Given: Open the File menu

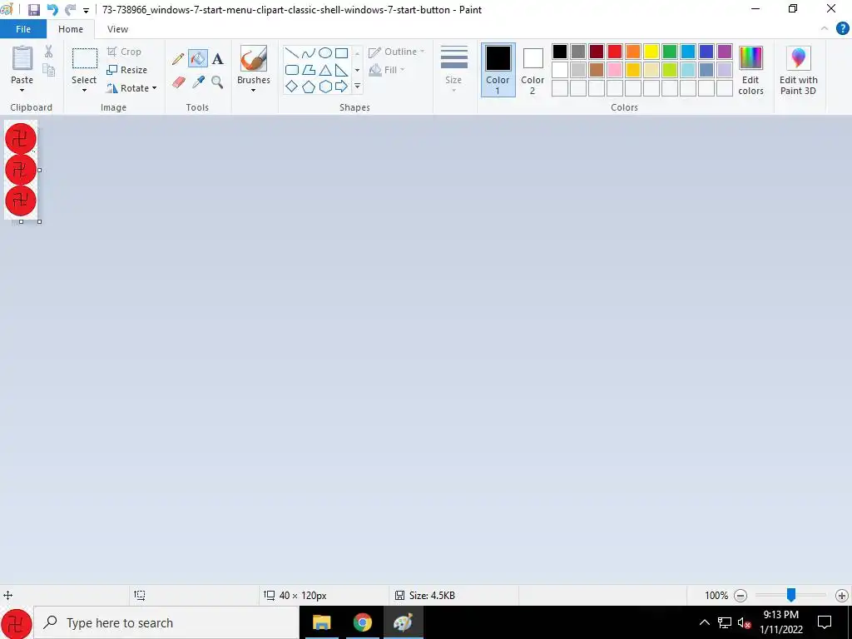Looking at the screenshot, I should point(22,29).
